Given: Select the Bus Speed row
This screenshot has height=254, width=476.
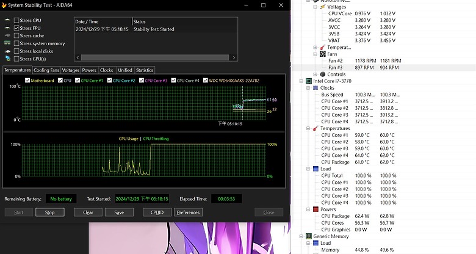Looking at the screenshot, I should 384,95.
